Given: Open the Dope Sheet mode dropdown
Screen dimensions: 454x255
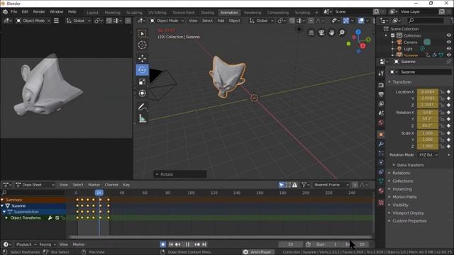Looking at the screenshot, I should point(35,185).
